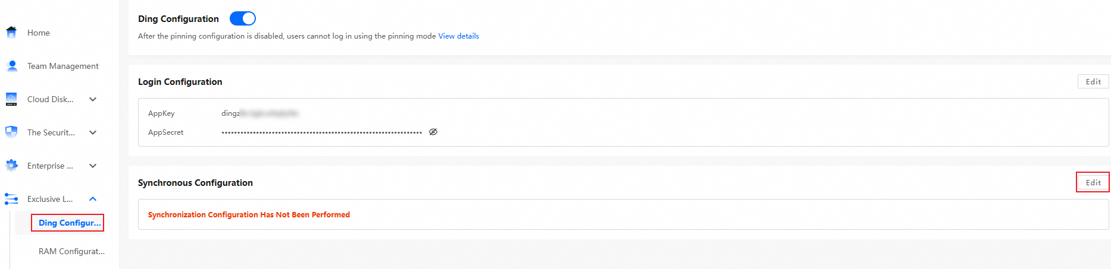Expand The Security menu chevron

(93, 132)
